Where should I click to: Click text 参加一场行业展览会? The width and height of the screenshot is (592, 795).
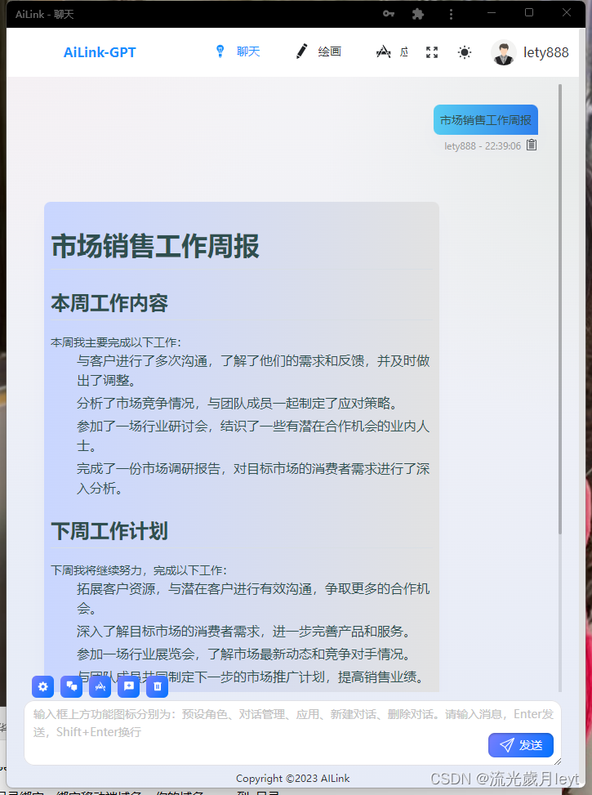136,654
